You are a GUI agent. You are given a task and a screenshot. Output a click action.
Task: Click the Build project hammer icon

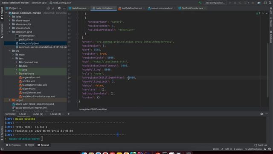[200, 3]
